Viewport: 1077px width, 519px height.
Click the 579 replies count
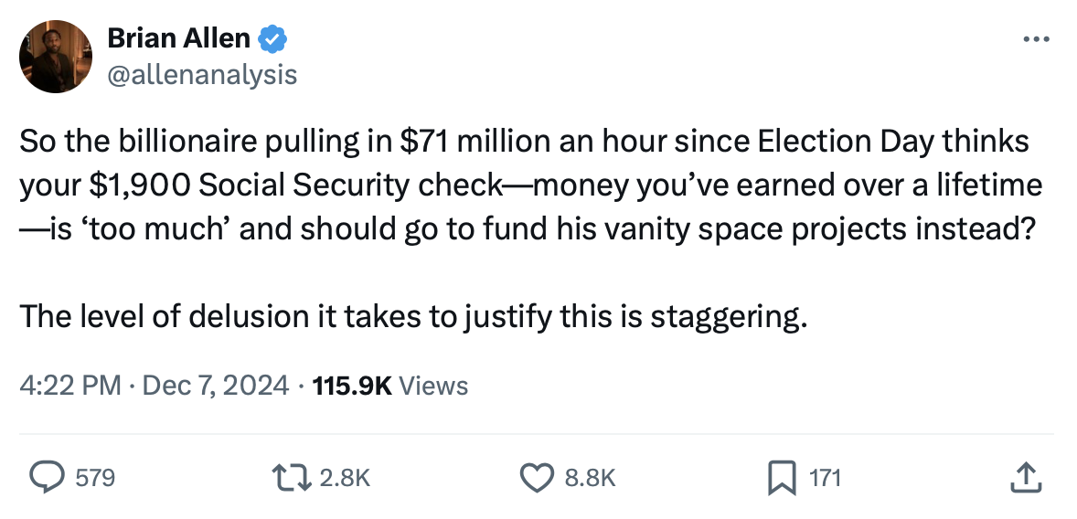95,477
